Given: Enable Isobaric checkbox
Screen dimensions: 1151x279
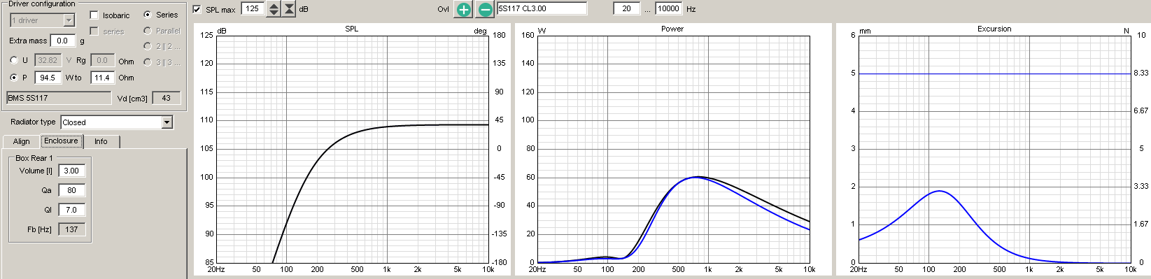Looking at the screenshot, I should [94, 15].
